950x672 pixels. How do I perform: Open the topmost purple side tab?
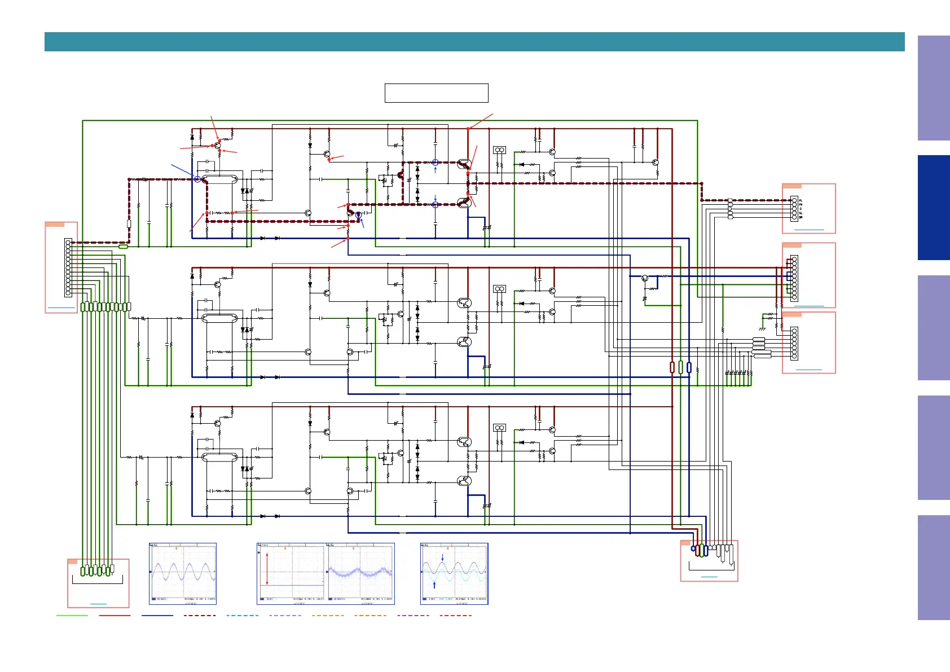click(x=934, y=88)
